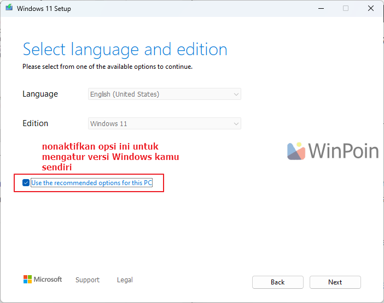Click the Windows 11 edition field
This screenshot has width=384, height=303.
click(164, 124)
